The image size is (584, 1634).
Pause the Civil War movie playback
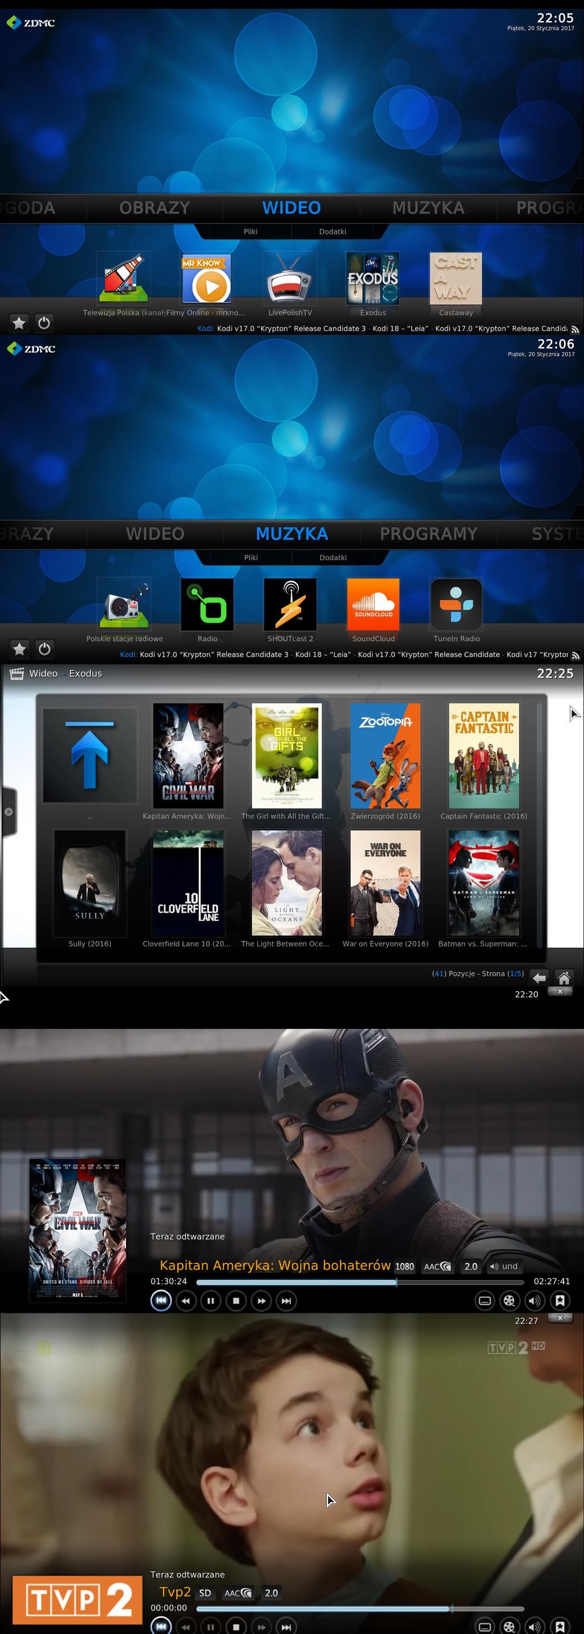(x=210, y=1301)
